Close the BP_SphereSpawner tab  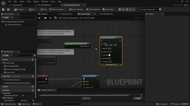pyautogui.click(x=84, y=5)
